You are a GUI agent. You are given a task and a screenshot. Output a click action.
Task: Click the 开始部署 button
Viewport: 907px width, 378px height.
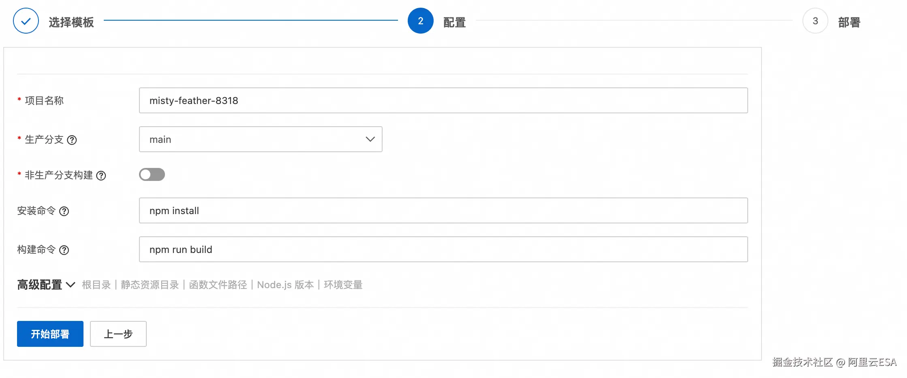coord(50,334)
